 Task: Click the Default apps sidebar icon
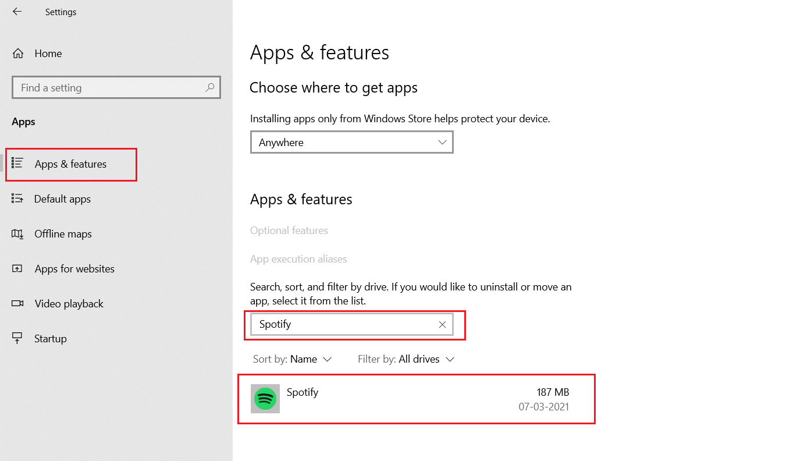[17, 199]
